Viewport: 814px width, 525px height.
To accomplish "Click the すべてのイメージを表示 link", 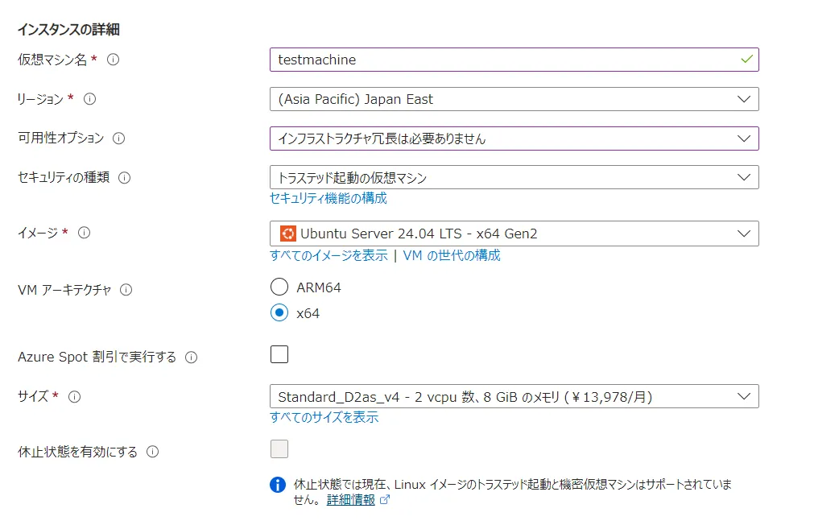I will pyautogui.click(x=328, y=255).
